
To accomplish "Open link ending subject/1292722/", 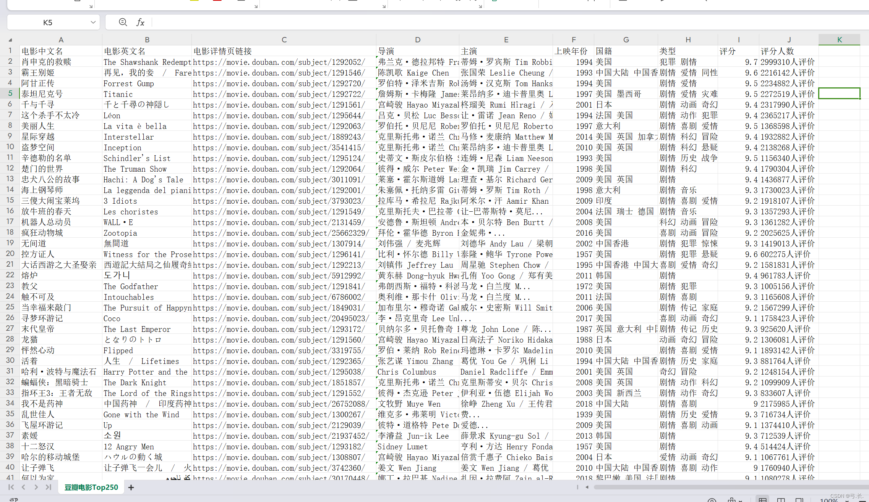I will click(x=284, y=94).
